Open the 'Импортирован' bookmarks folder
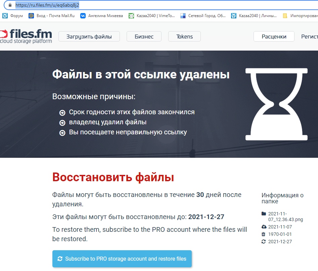 point(300,15)
